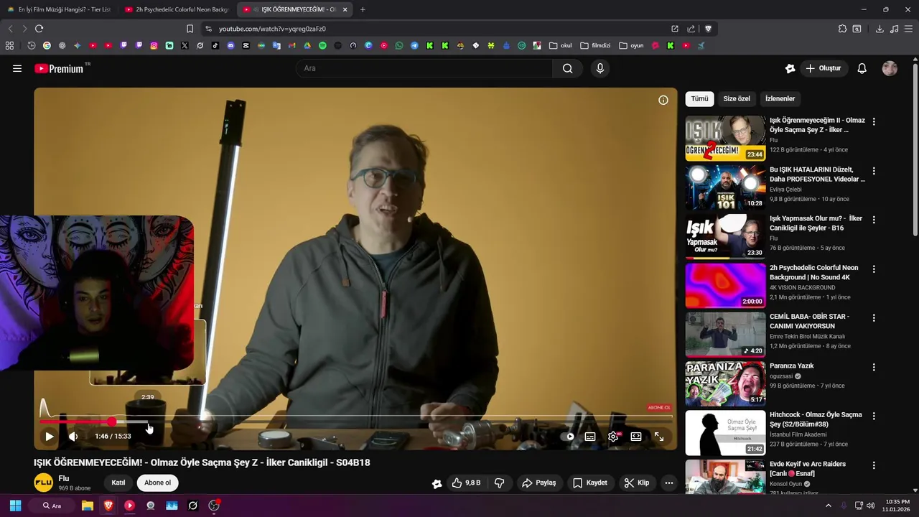Image resolution: width=919 pixels, height=517 pixels.
Task: Bookmark this page in address bar
Action: click(190, 29)
